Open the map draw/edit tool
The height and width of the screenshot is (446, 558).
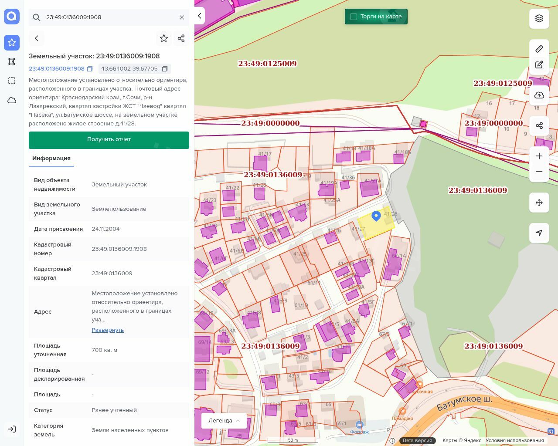point(539,65)
